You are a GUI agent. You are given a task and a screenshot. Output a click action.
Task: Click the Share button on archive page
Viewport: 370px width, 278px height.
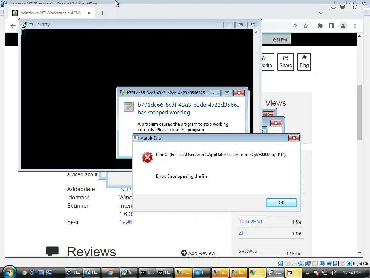point(285,62)
